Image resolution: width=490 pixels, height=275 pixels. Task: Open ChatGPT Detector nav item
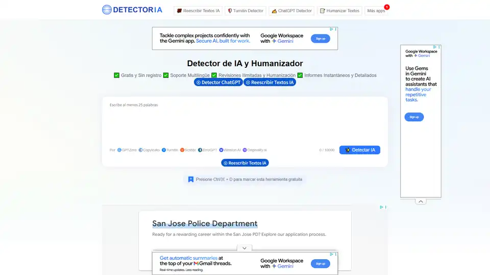click(291, 11)
